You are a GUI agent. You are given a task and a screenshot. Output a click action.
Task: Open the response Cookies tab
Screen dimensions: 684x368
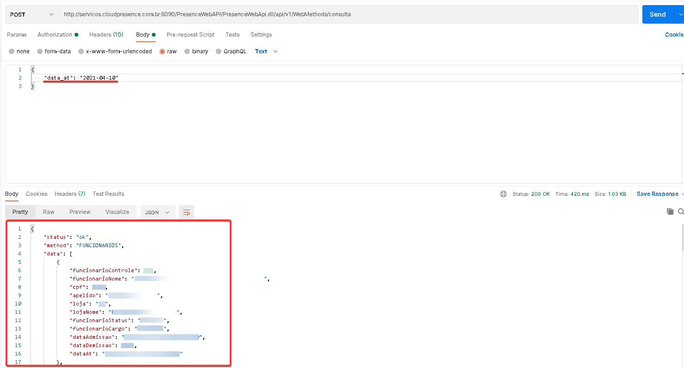coord(37,194)
